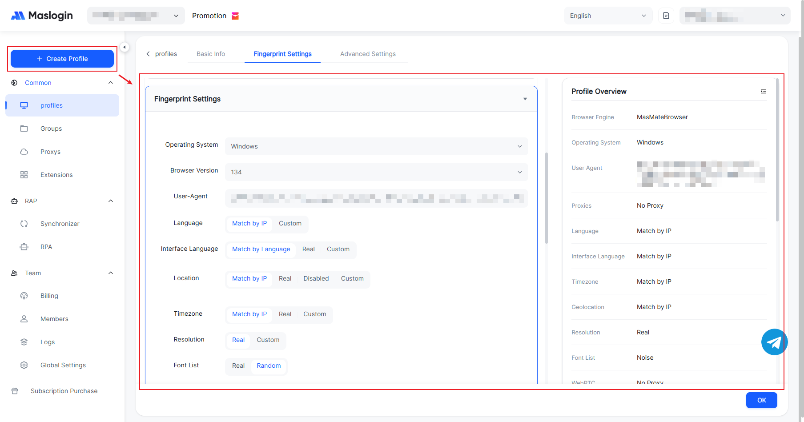Set Language to Custom
This screenshot has height=422, width=804.
pyautogui.click(x=290, y=223)
